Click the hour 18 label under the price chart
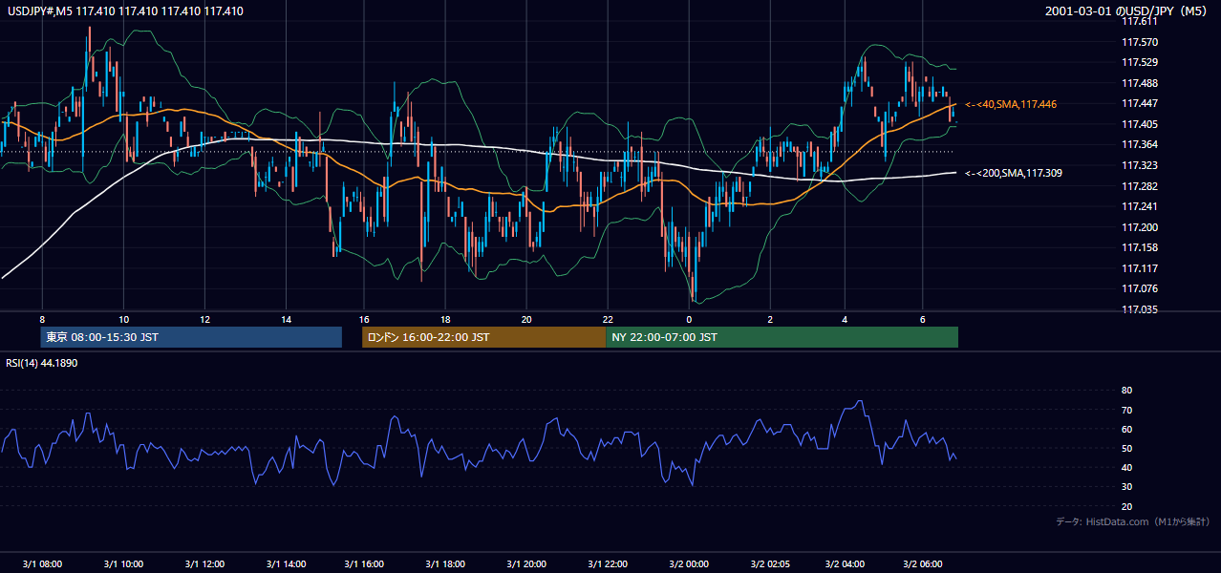 445,319
